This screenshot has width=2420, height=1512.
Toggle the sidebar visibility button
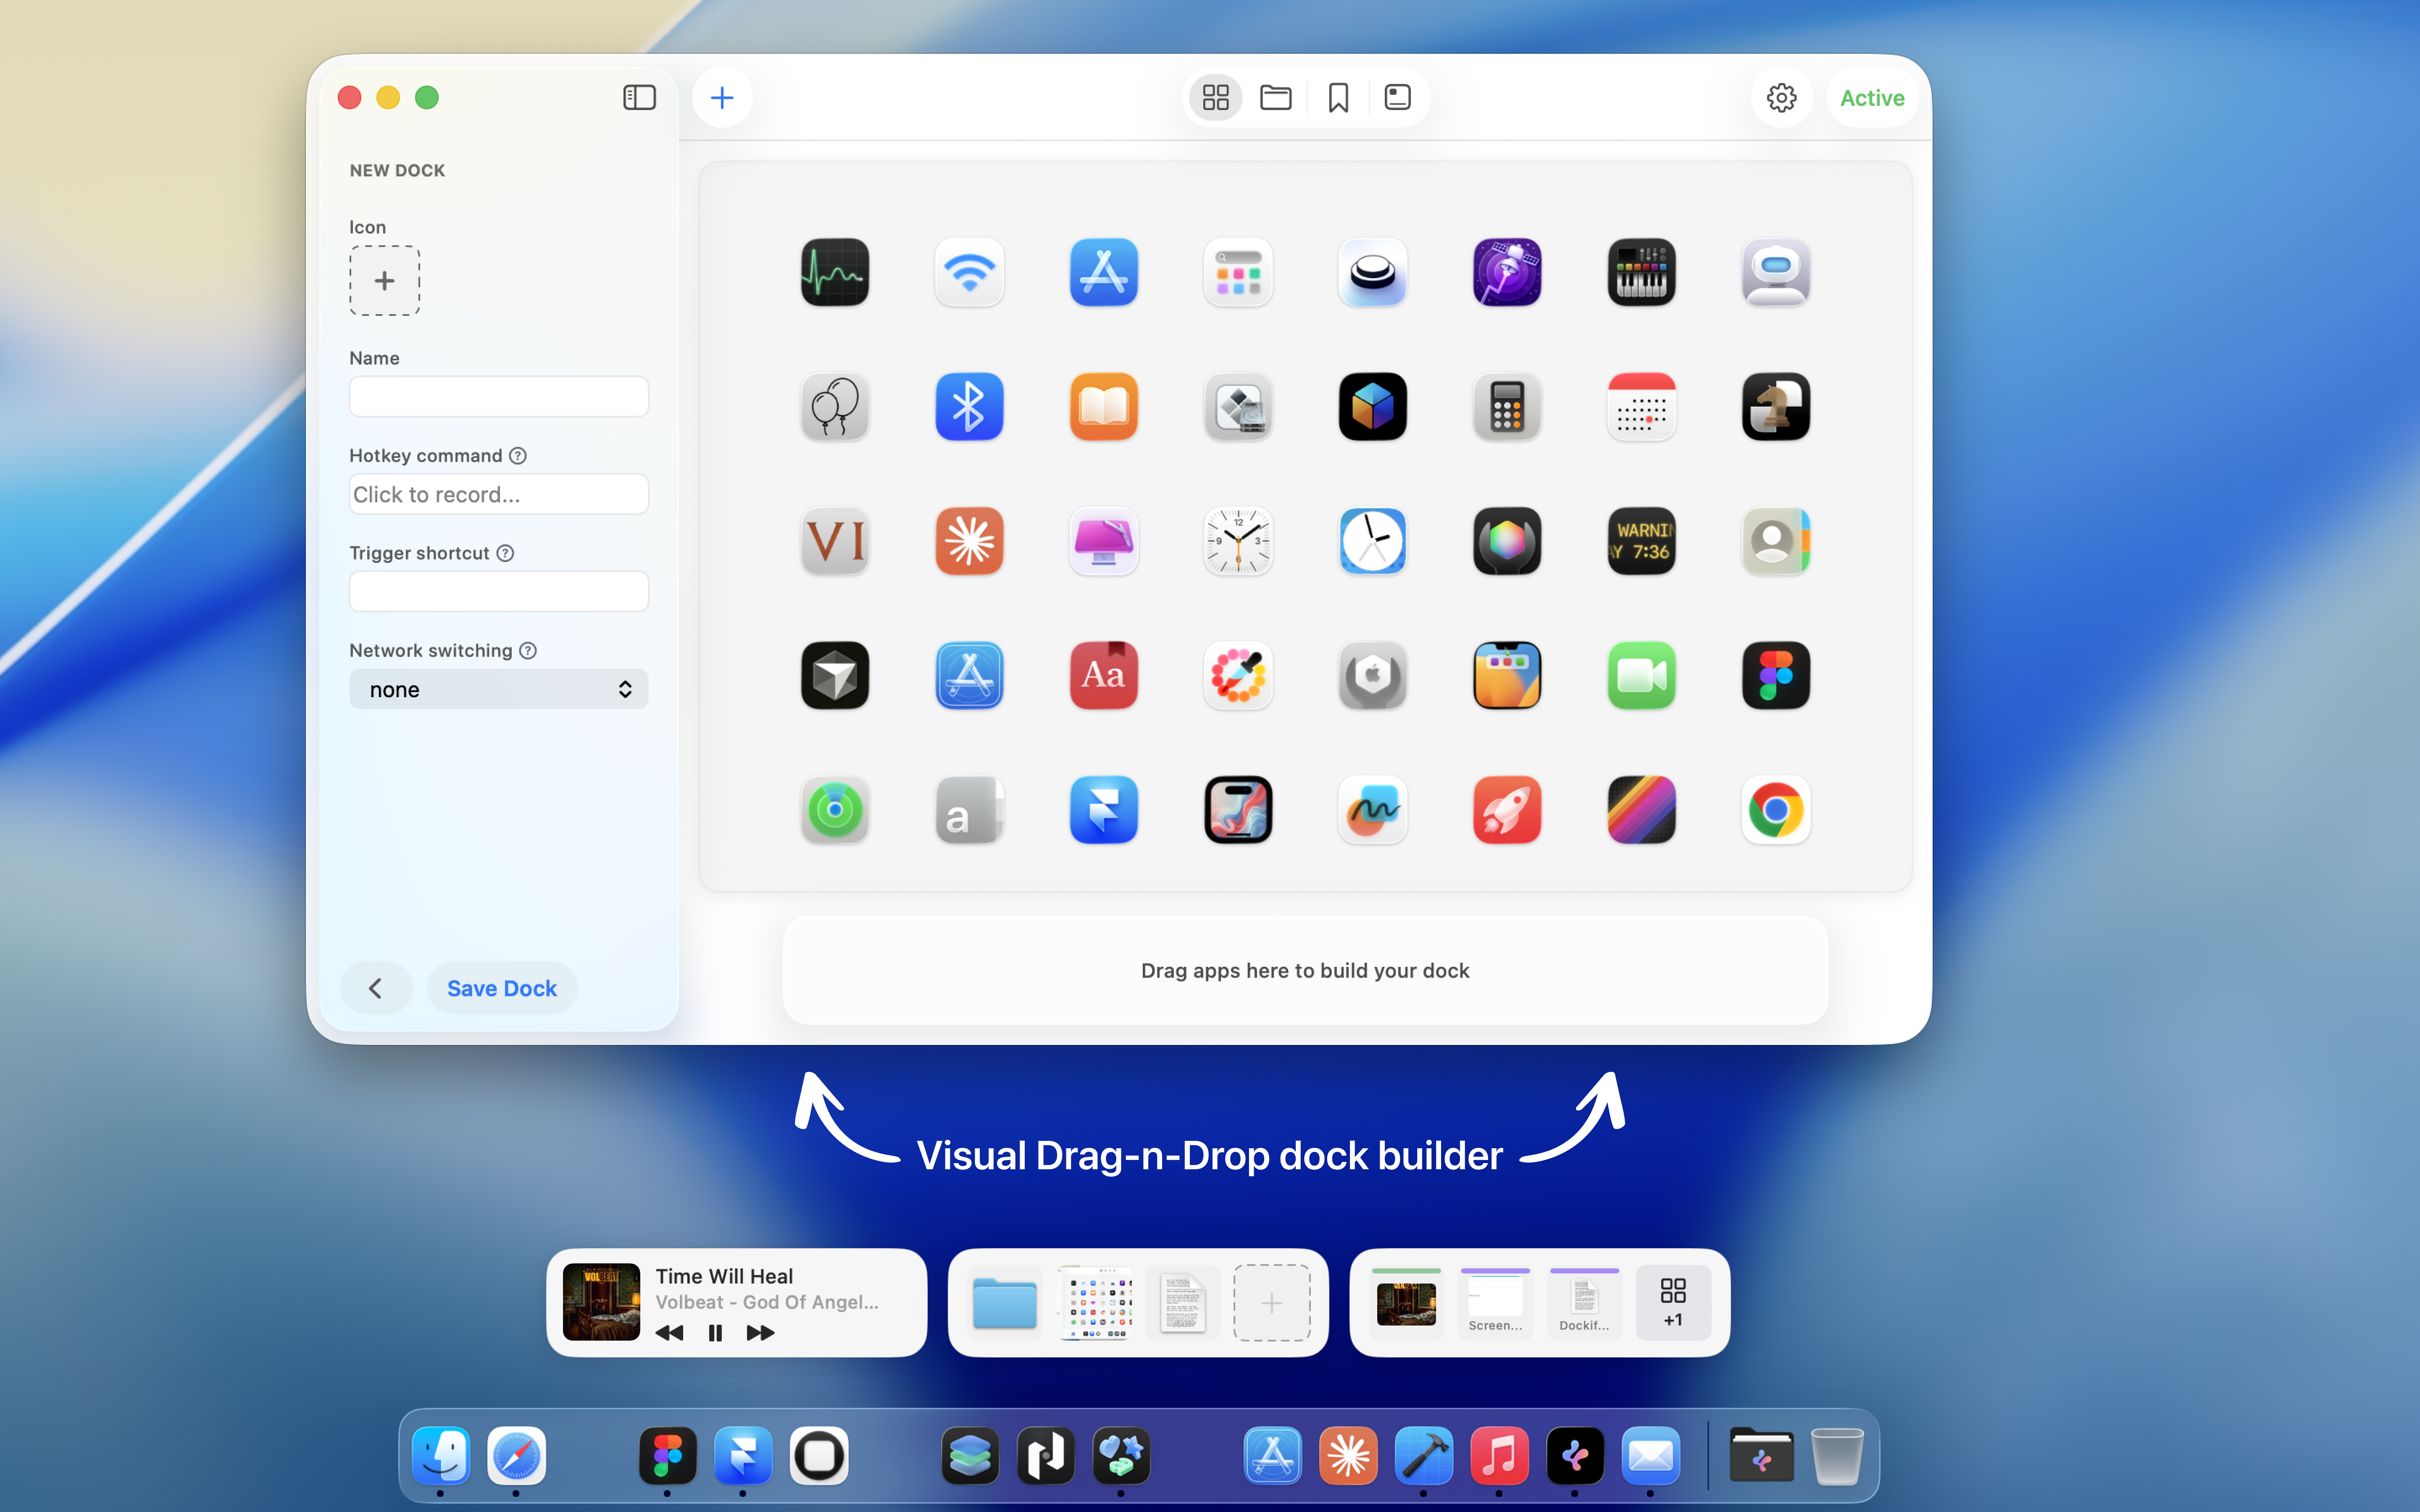pos(639,98)
